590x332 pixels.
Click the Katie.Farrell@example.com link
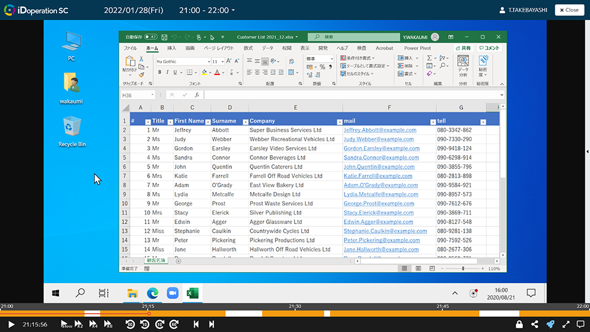pos(378,176)
